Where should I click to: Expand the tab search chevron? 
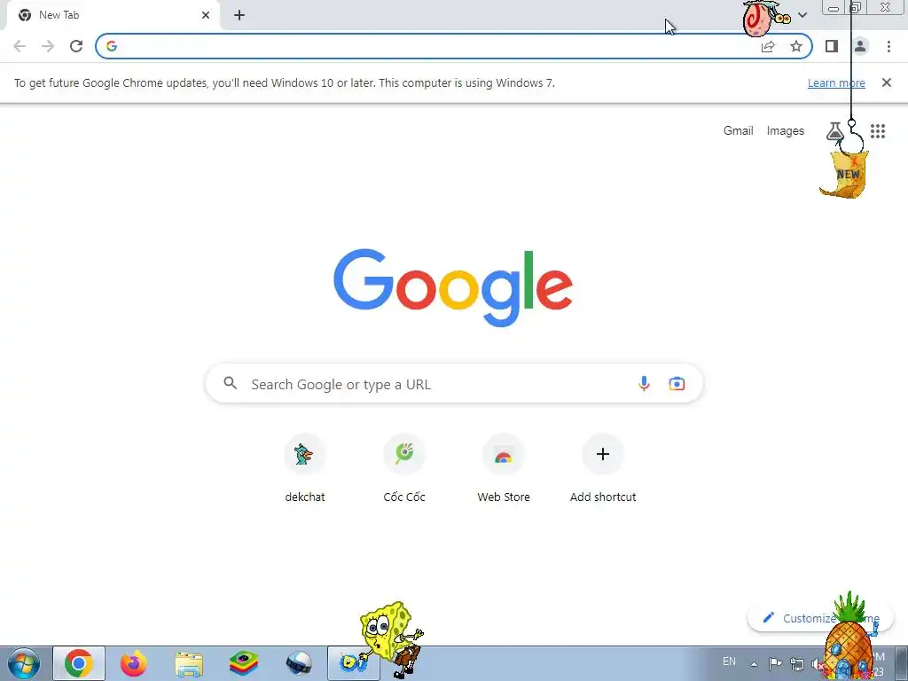click(802, 15)
